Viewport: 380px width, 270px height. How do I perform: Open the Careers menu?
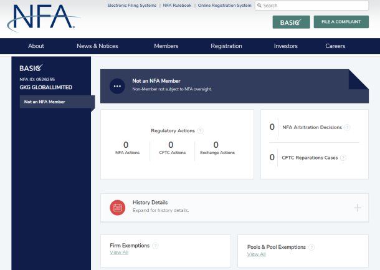click(x=335, y=46)
